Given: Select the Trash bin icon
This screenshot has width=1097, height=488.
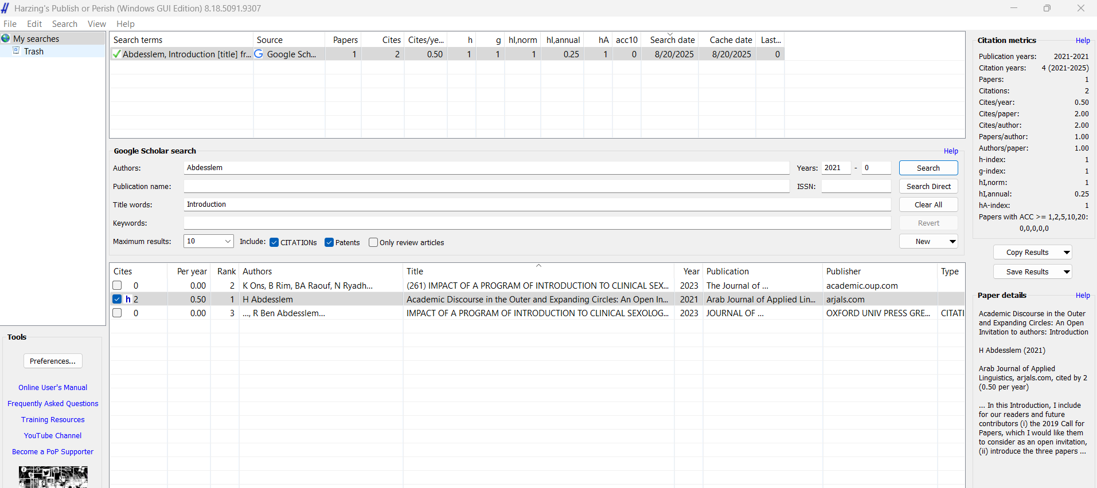Looking at the screenshot, I should [17, 51].
